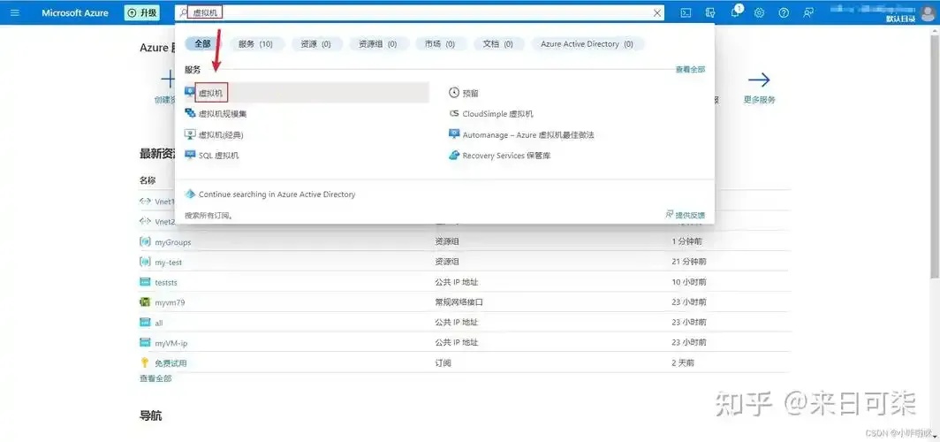This screenshot has height=442, width=940.
Task: Open the Recovery Services 保管库 result
Action: [506, 156]
